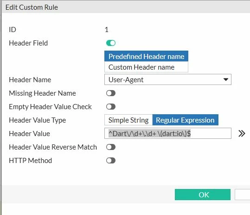250x215 pixels.
Task: Enable Header Value Reverse Match toggle
Action: tap(111, 147)
